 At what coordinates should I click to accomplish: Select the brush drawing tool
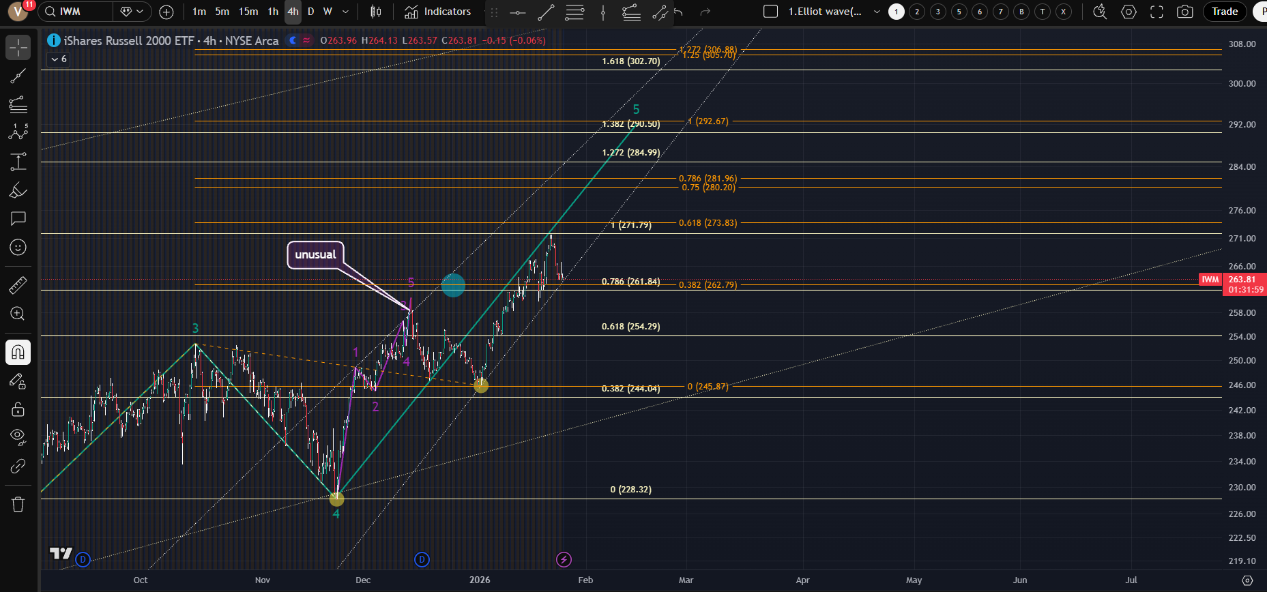coord(18,191)
